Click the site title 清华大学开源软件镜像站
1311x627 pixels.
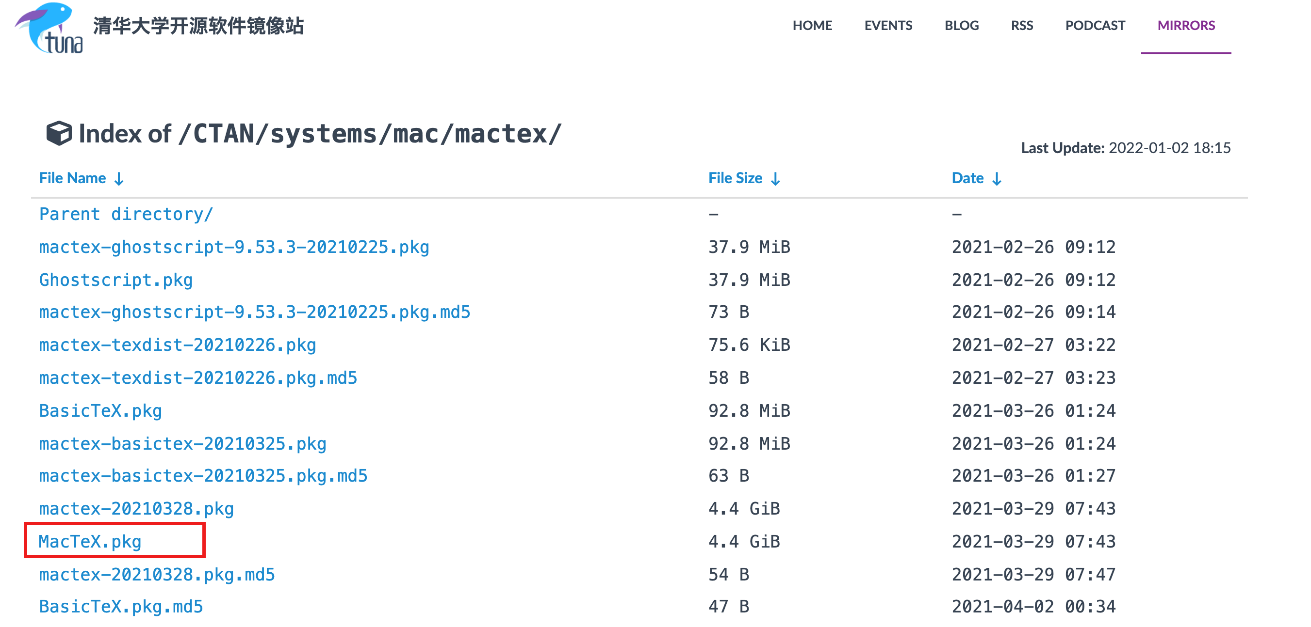[198, 25]
